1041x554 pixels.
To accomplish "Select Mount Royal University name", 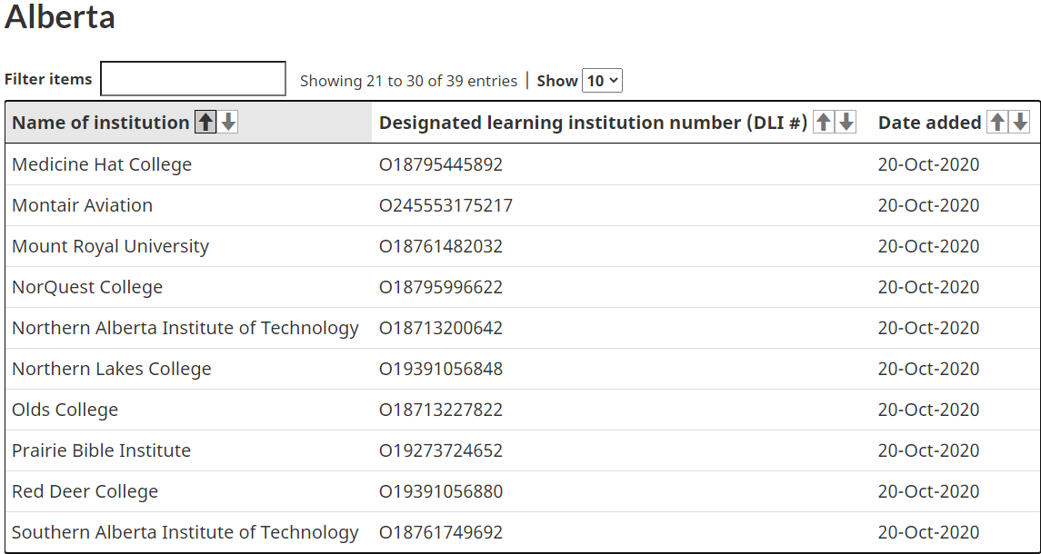I will coord(110,247).
